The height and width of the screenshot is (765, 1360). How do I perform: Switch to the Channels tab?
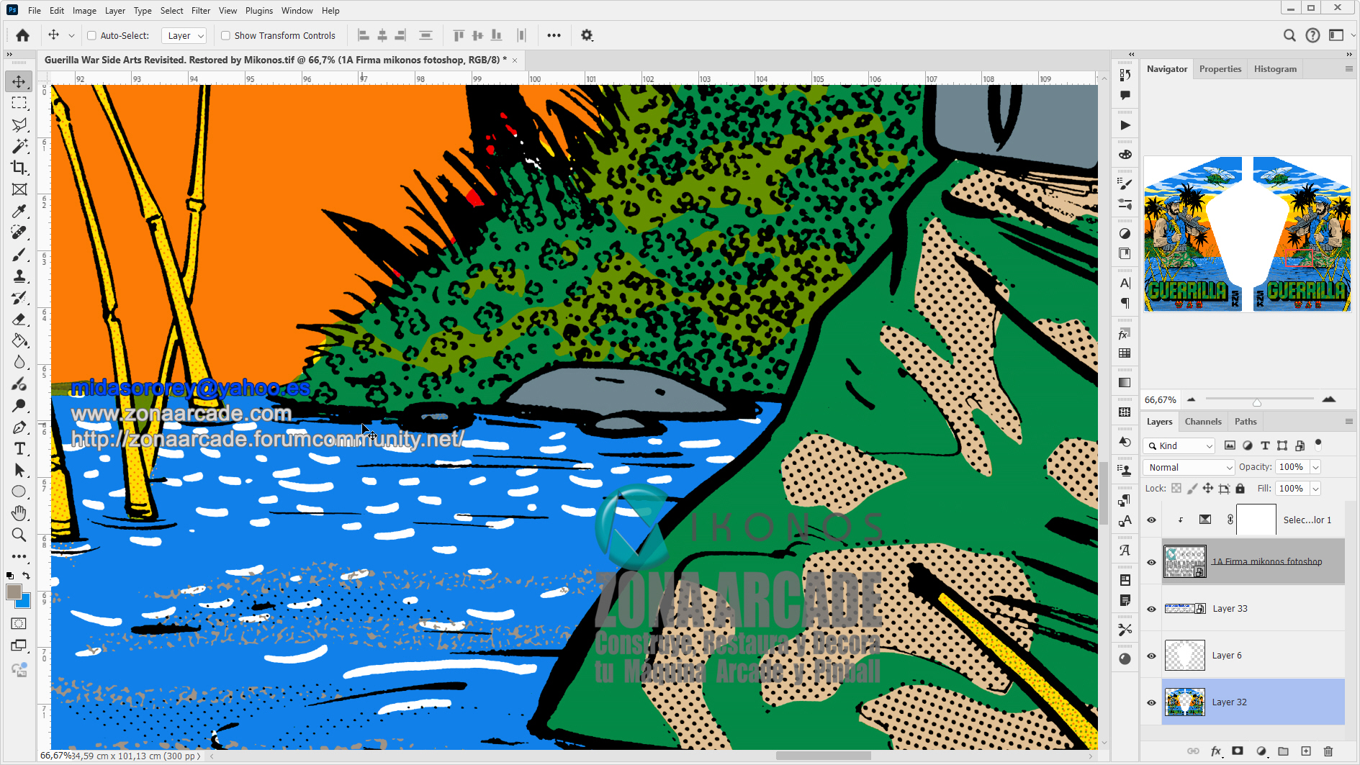click(x=1203, y=422)
